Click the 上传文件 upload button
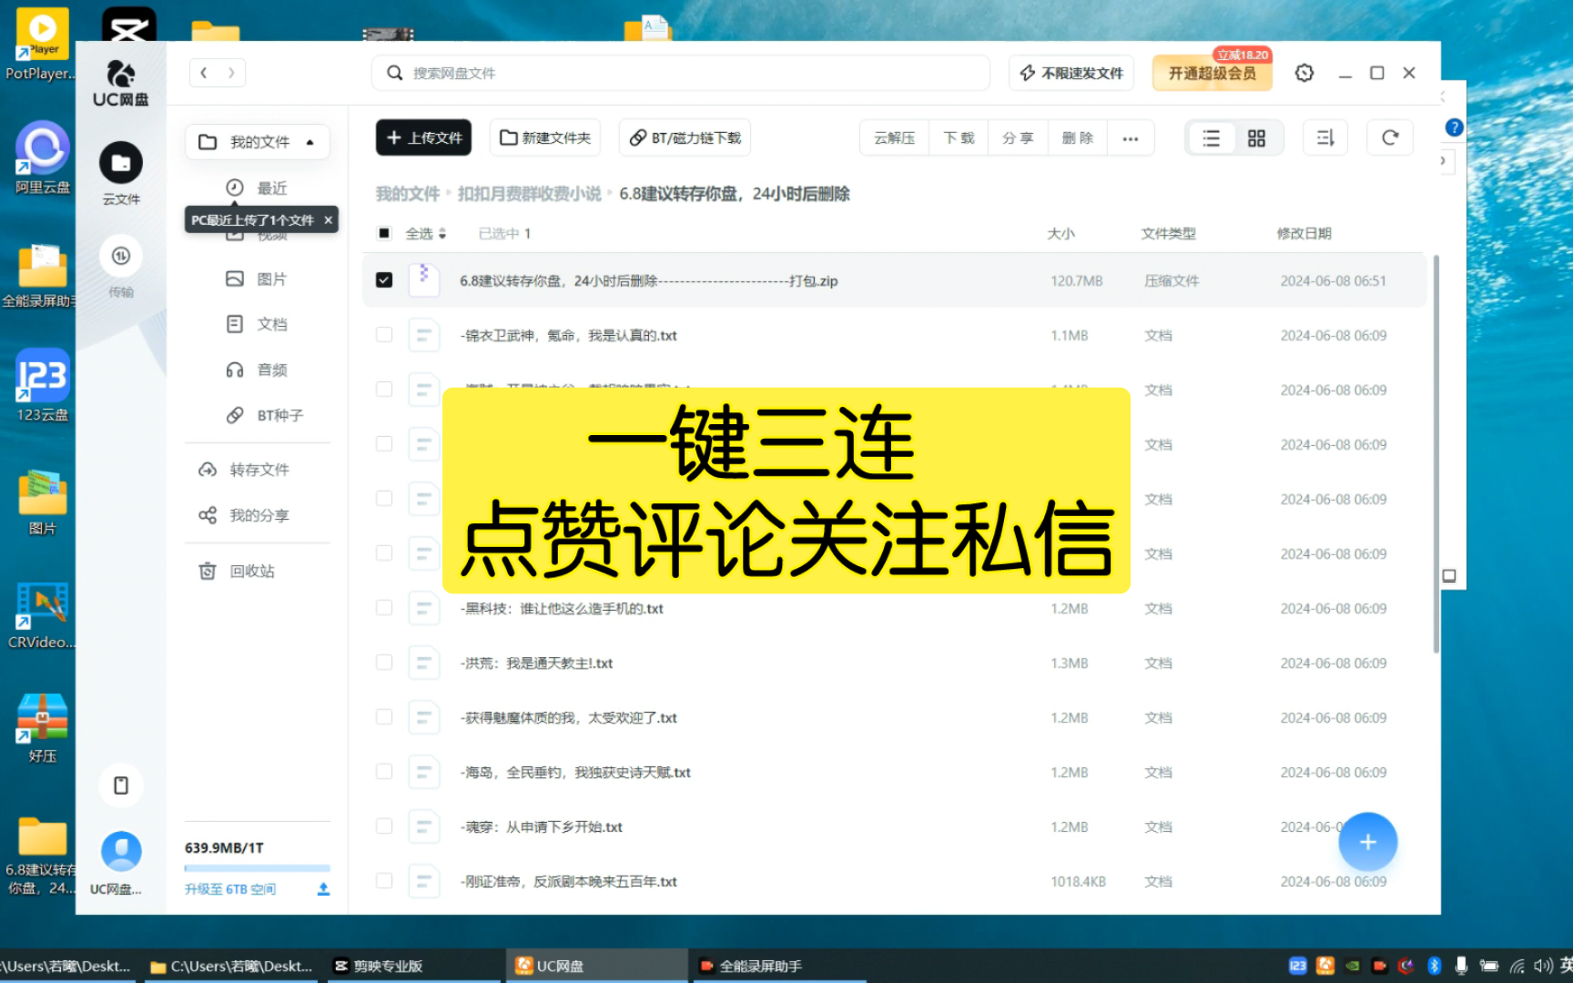 pos(423,138)
